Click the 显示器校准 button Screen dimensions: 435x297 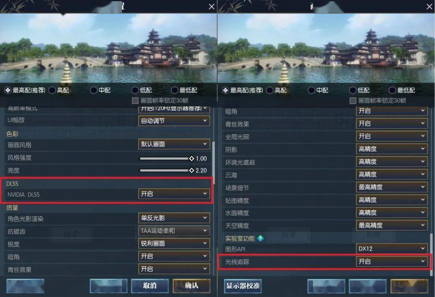point(243,286)
